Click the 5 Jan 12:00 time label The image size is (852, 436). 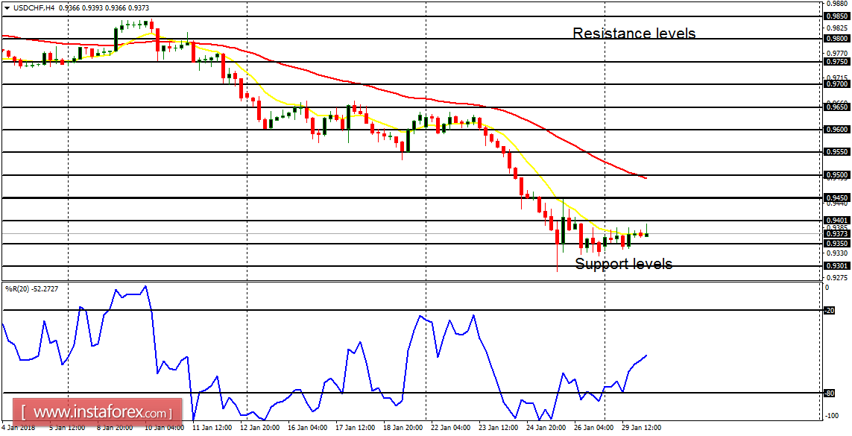tap(67, 427)
